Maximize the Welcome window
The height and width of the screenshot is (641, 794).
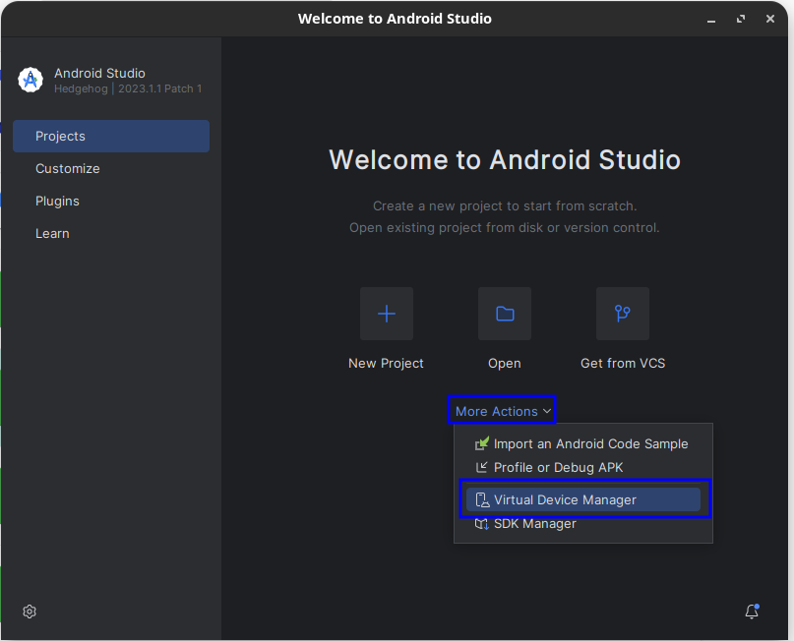742,19
